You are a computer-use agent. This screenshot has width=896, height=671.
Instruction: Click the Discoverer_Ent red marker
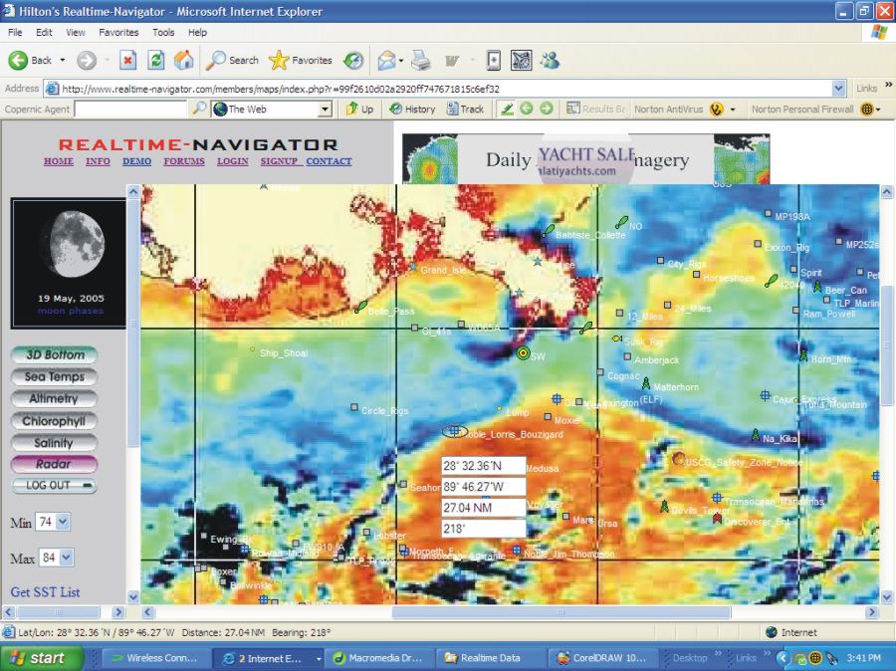[x=717, y=519]
